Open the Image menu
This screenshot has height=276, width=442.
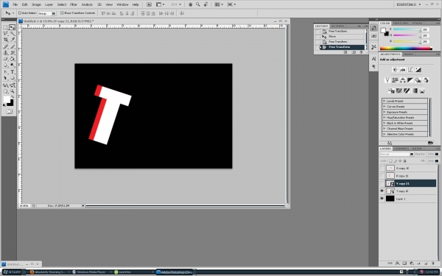coord(36,4)
